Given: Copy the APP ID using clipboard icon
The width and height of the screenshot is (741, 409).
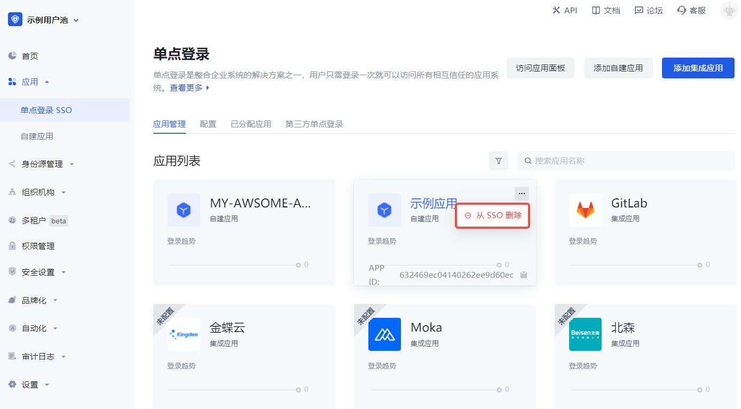Looking at the screenshot, I should (x=524, y=275).
